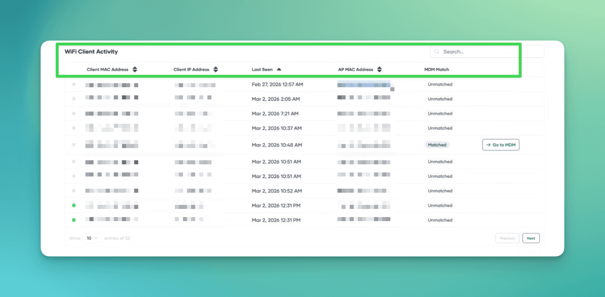The image size is (605, 297).
Task: Click the green status dot on Mar 2 12:31 PM row
Action: [74, 205]
